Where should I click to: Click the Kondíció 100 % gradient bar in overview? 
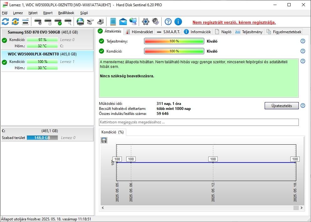click(174, 51)
